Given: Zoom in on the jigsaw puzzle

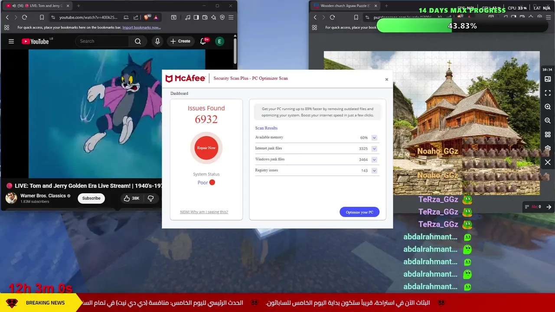Looking at the screenshot, I should [x=548, y=107].
